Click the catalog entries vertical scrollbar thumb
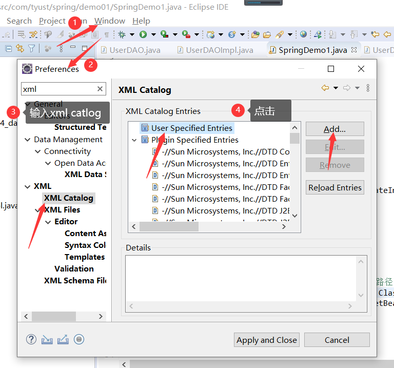 click(295, 138)
